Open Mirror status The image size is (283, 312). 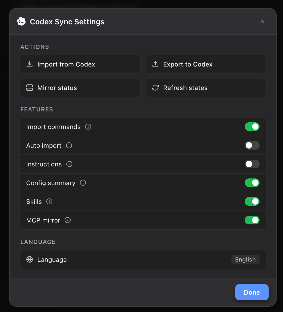[80, 88]
